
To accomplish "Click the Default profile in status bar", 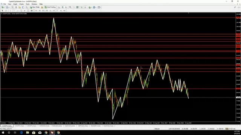I will (x=157, y=129).
